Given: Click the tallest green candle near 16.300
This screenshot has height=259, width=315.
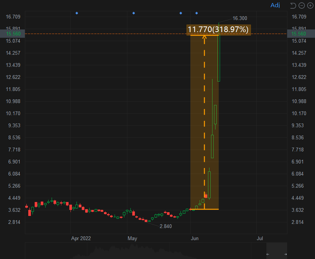Looking at the screenshot, I should click(x=219, y=58).
